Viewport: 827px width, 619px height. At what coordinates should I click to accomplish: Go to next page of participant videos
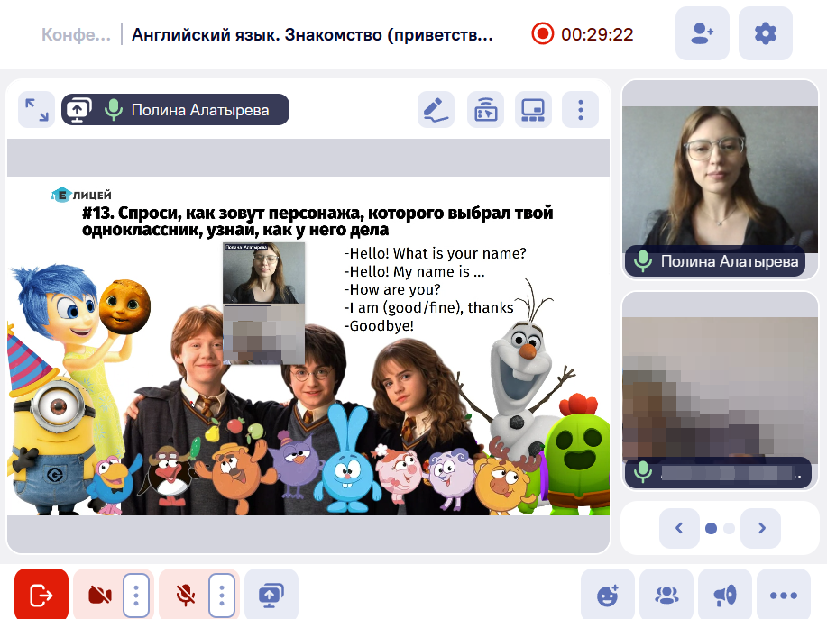(761, 528)
